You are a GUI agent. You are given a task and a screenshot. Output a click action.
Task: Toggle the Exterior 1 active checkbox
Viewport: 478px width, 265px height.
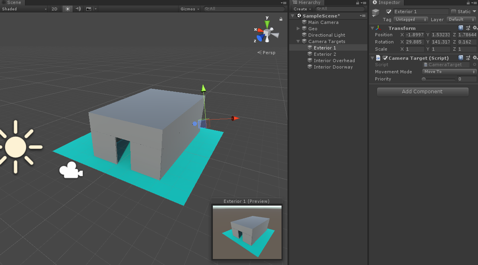coord(389,12)
